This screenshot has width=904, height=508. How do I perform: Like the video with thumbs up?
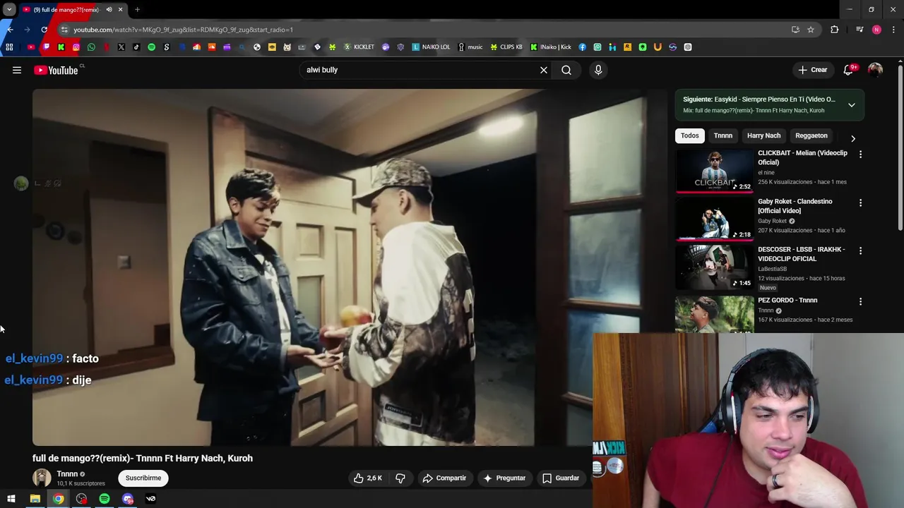tap(368, 478)
